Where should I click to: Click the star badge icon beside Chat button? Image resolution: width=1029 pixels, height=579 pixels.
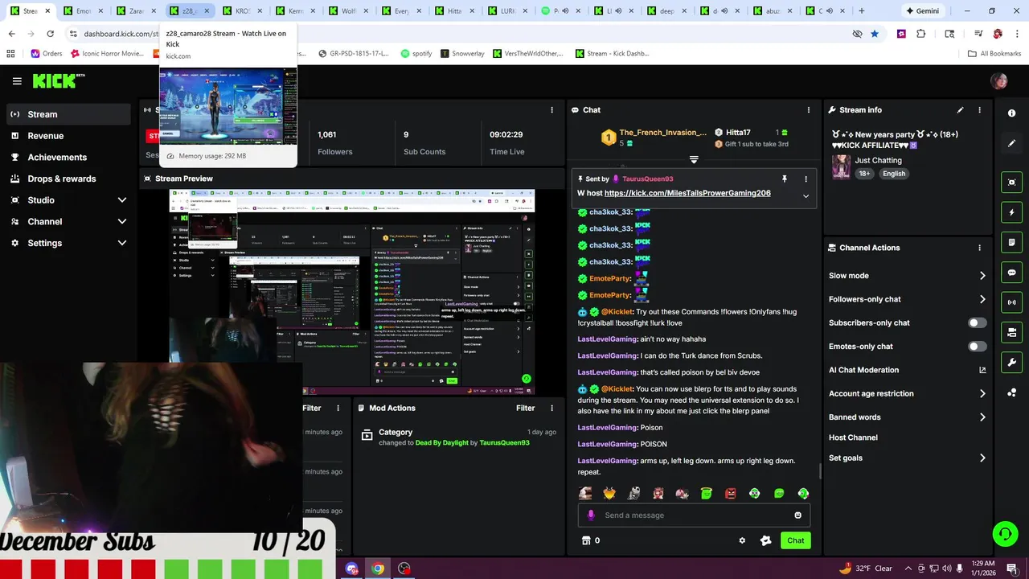[765, 540]
